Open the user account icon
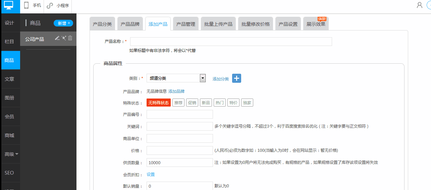This screenshot has width=431, height=190. click(419, 5)
